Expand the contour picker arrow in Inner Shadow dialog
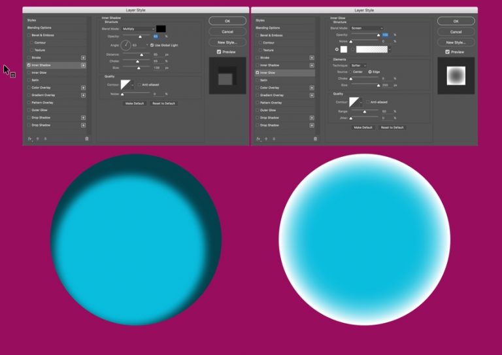 133,85
